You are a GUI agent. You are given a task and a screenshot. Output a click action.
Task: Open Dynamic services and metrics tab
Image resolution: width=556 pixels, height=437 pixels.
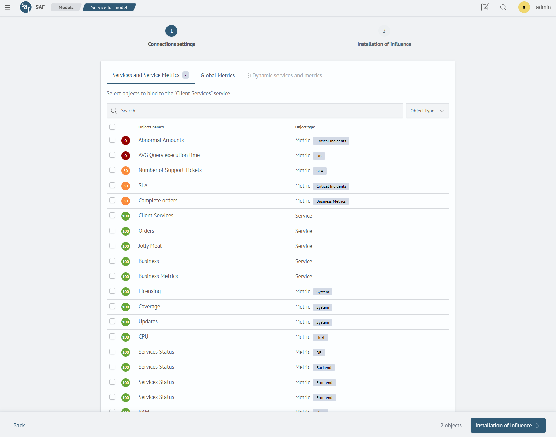click(x=284, y=76)
